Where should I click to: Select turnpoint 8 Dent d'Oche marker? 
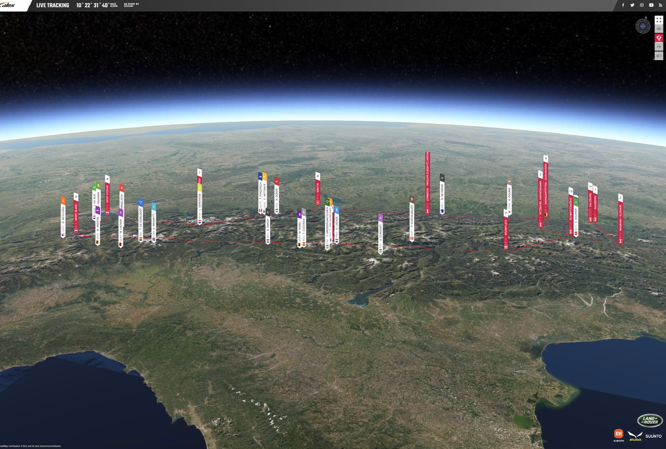[x=107, y=195]
